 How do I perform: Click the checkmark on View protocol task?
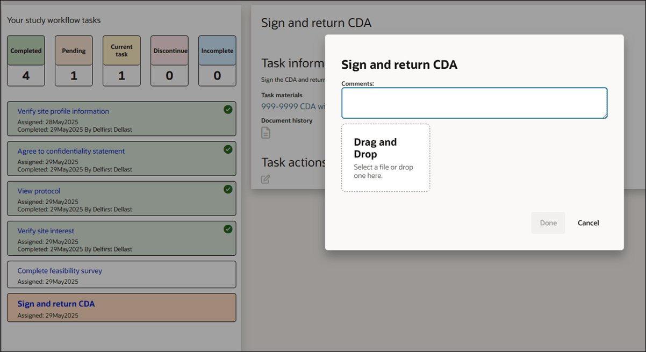[x=227, y=189]
